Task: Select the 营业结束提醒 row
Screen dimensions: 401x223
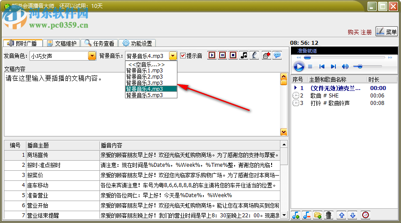Action: (142, 216)
